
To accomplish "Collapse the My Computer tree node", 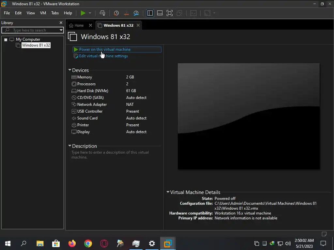I will click(6, 40).
